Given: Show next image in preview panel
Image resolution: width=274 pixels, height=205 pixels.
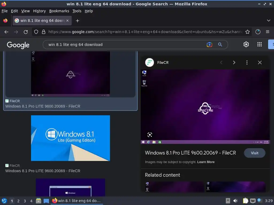Looking at the screenshot, I should [x=234, y=62].
